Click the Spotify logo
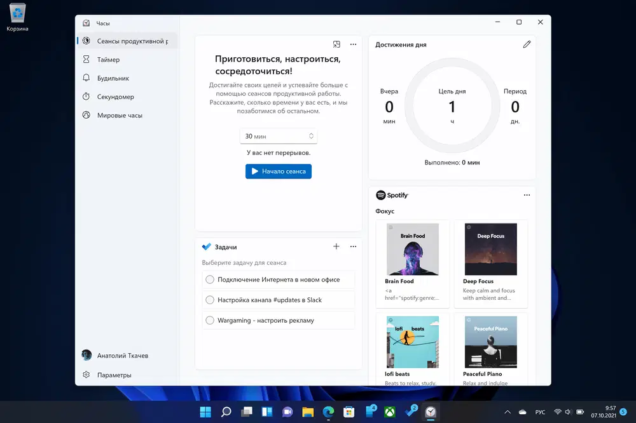This screenshot has height=423, width=636. [x=392, y=195]
